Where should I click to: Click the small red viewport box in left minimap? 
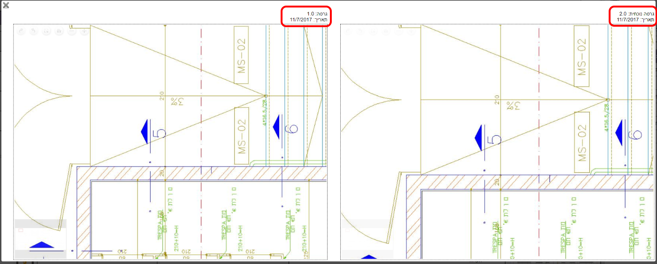point(20,230)
